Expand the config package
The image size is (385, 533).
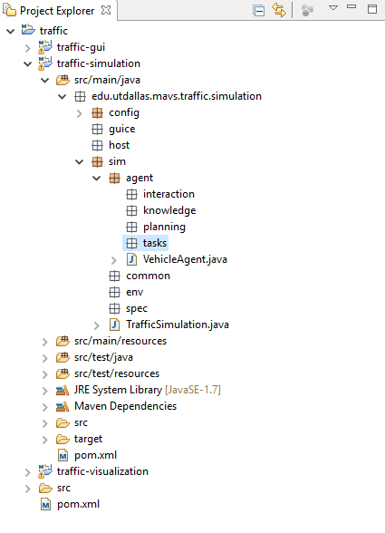pos(79,113)
